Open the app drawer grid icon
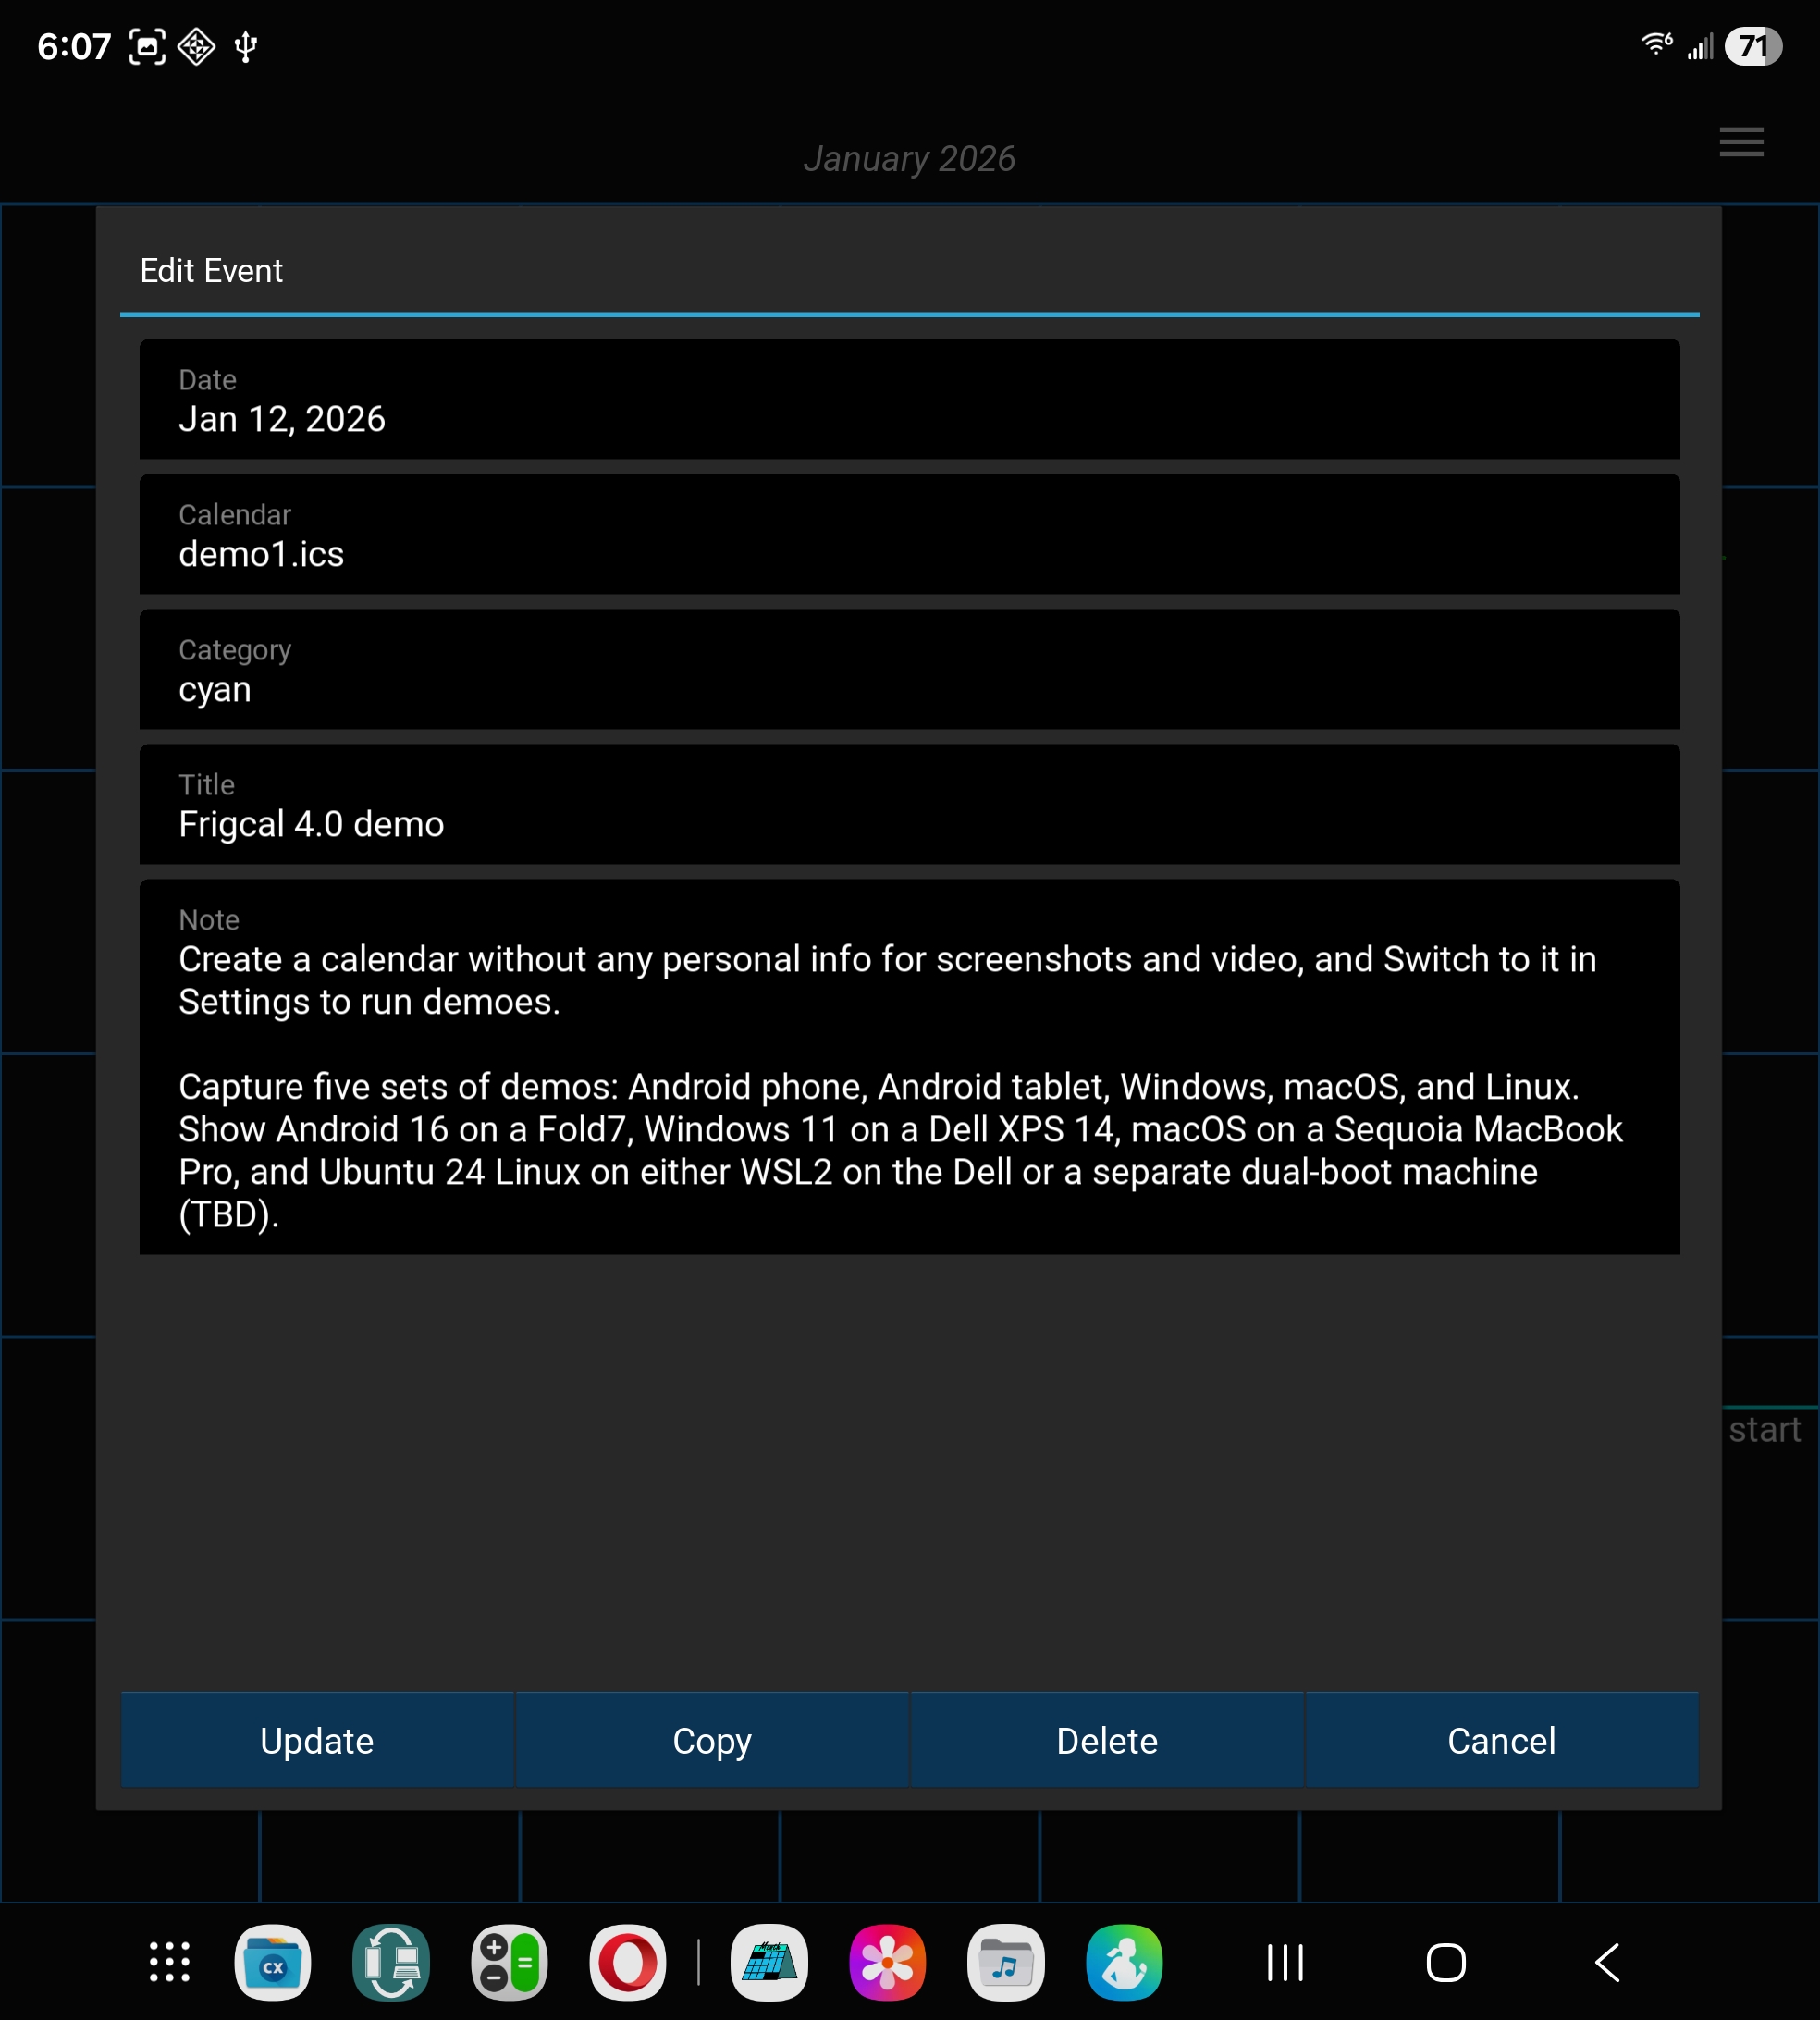 (x=169, y=1962)
